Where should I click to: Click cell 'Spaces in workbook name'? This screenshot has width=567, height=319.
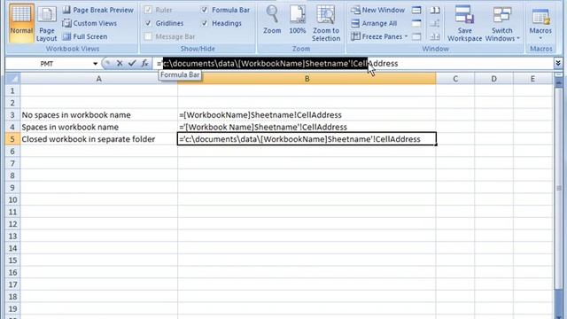pos(98,127)
